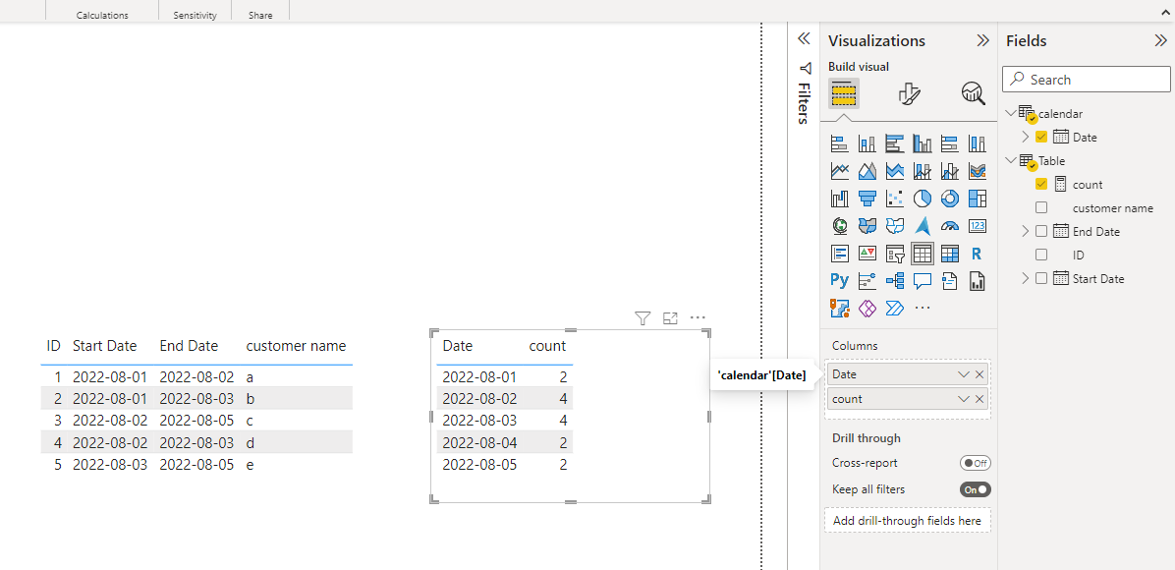
Task: Open the Date column field dropdown
Action: (964, 373)
